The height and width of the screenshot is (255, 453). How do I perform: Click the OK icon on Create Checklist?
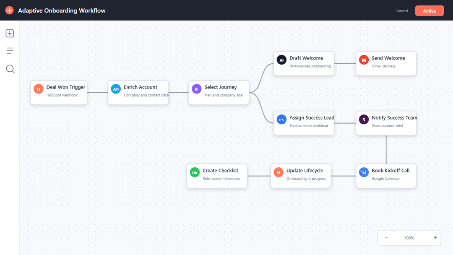point(195,172)
